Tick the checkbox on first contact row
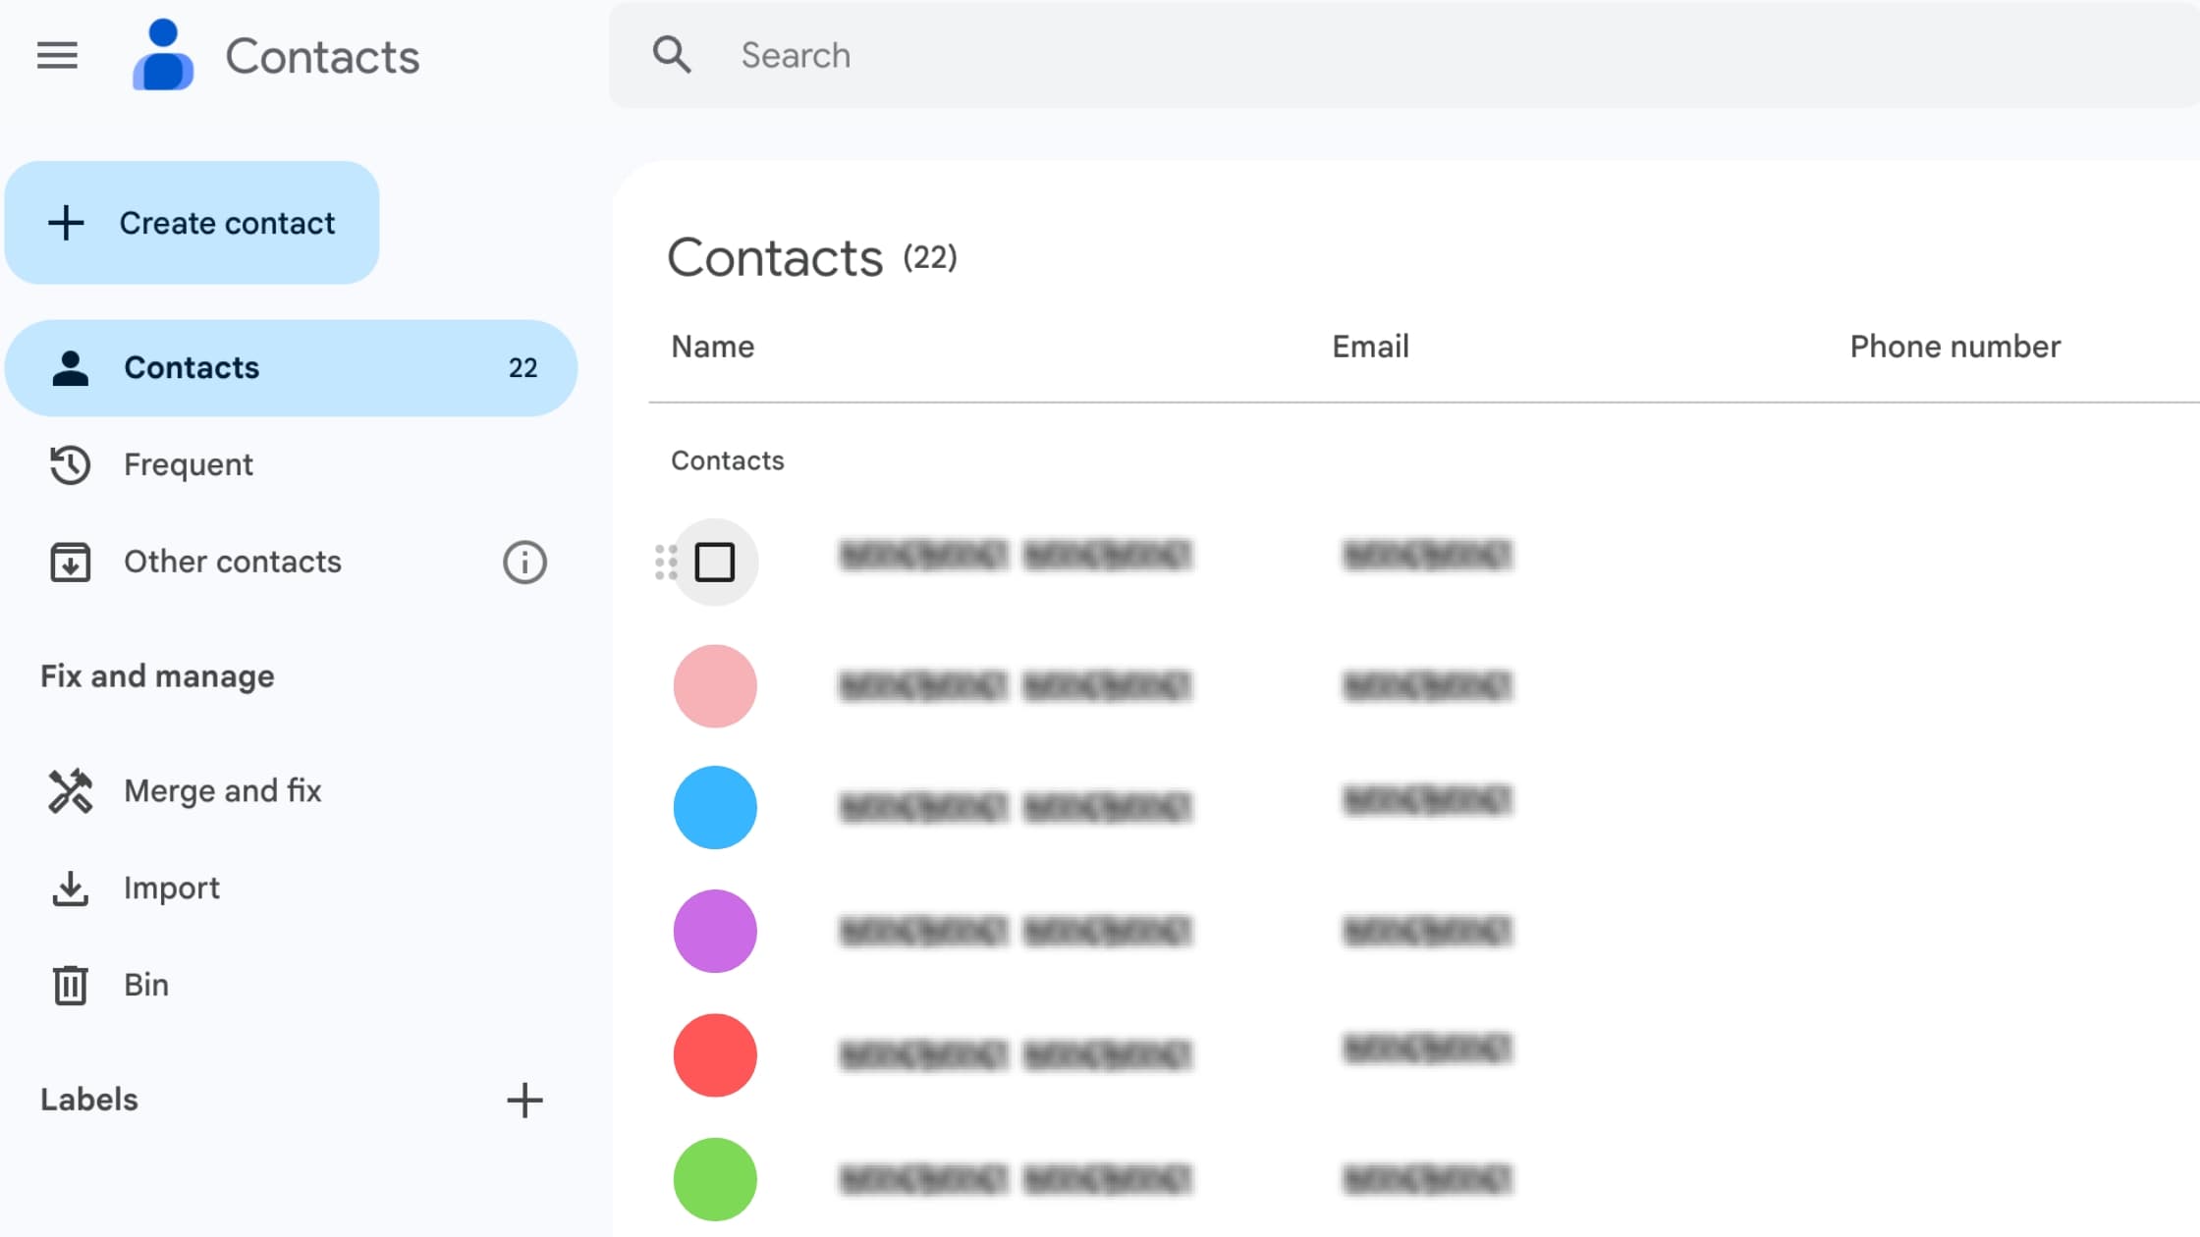The image size is (2200, 1237). pos(715,563)
